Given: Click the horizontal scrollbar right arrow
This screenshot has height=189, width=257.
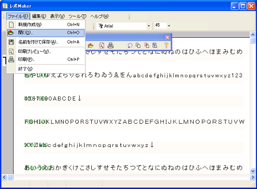Looking at the screenshot, I should coord(253,177).
